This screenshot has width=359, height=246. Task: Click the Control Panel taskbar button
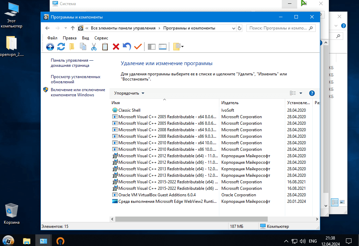44,241
